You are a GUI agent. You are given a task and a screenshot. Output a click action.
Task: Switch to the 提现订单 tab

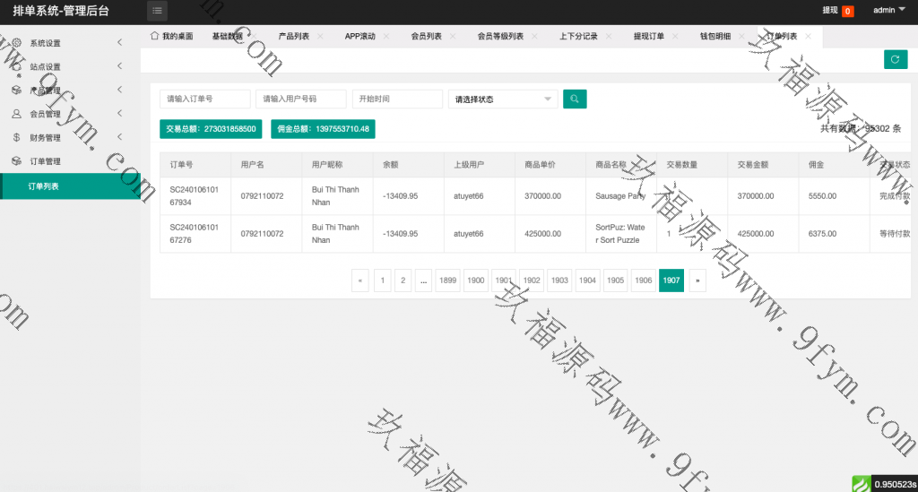tap(648, 37)
